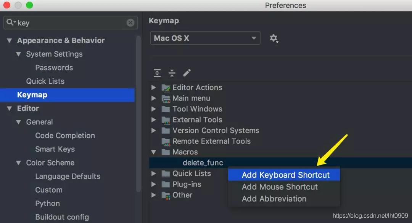
Task: Expand the Tool Windows tree node
Action: (x=154, y=109)
